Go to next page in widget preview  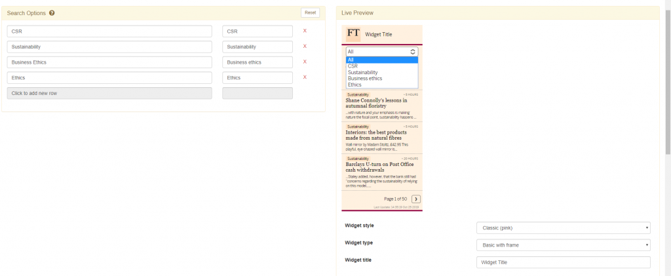point(416,199)
